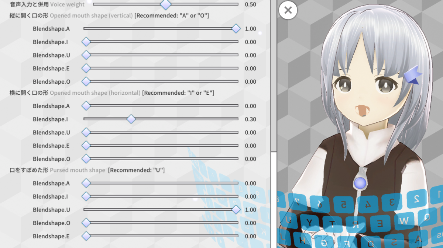This screenshot has width=443, height=248.
Task: Click the Voice weight value 0.50
Action: click(x=250, y=5)
